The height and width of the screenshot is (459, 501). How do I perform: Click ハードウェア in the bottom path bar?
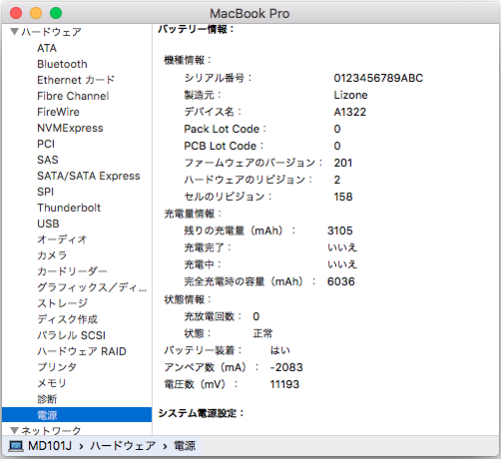[x=123, y=446]
